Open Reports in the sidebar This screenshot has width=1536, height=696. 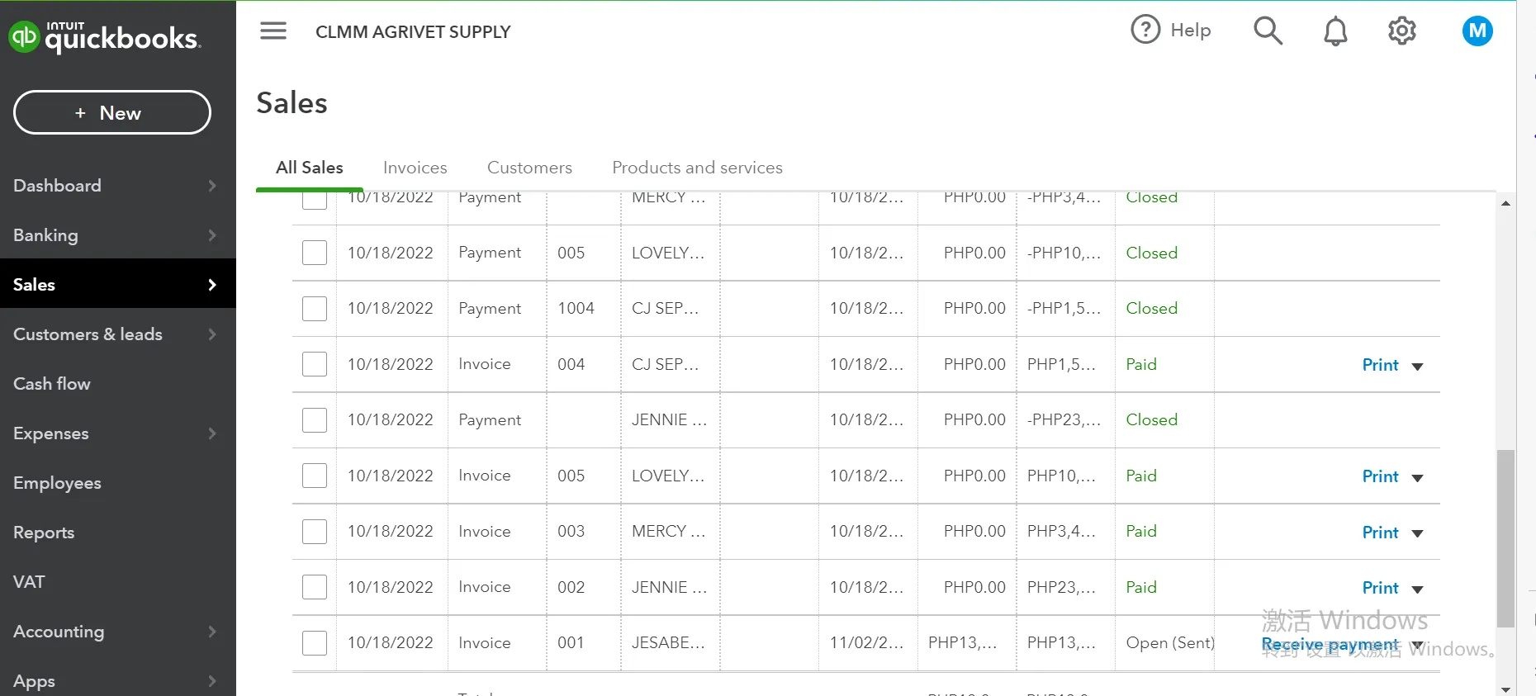[44, 533]
